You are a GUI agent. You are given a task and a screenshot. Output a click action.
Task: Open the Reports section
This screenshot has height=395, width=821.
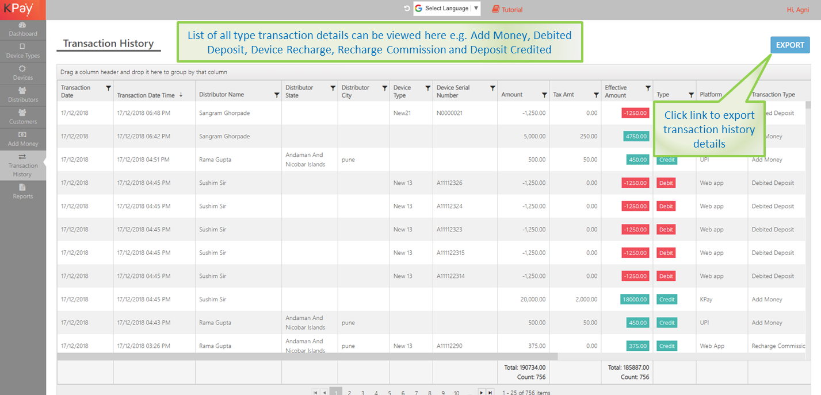coord(22,192)
